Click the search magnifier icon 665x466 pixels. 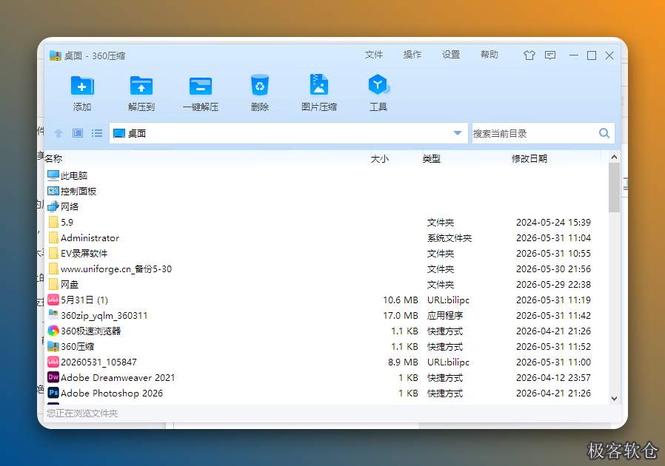[x=604, y=133]
